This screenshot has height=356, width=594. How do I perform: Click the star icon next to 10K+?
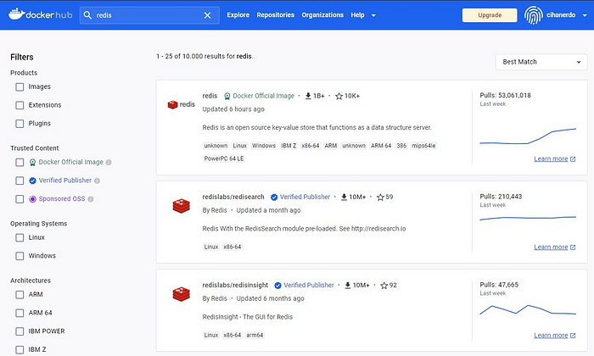click(339, 96)
